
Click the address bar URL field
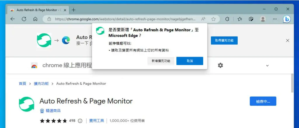point(124,19)
